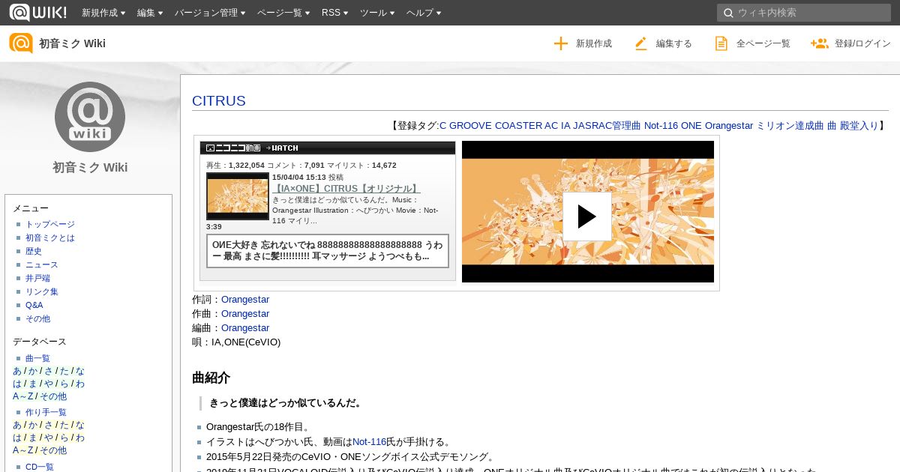Click 新規作成 in the page header
Viewport: 900px width, 472px height.
(x=594, y=43)
